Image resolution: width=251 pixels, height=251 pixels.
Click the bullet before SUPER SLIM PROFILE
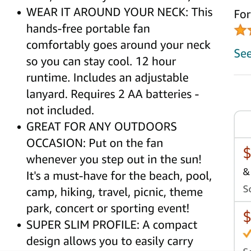[x=19, y=226]
